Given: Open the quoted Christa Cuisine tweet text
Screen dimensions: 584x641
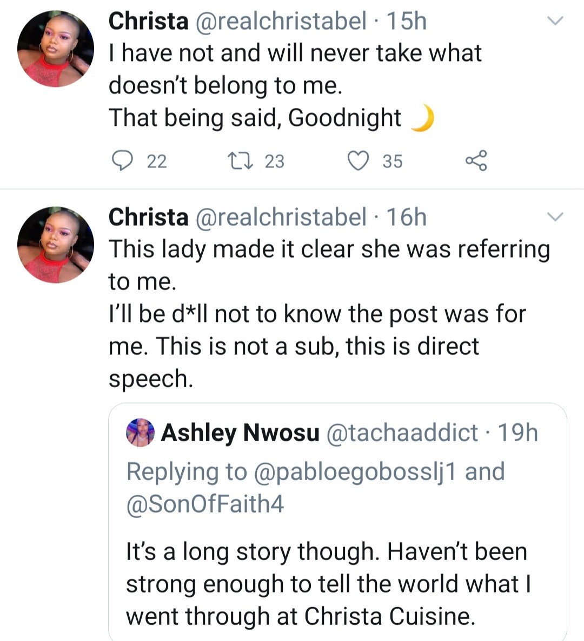Looking at the screenshot, I should 327,584.
